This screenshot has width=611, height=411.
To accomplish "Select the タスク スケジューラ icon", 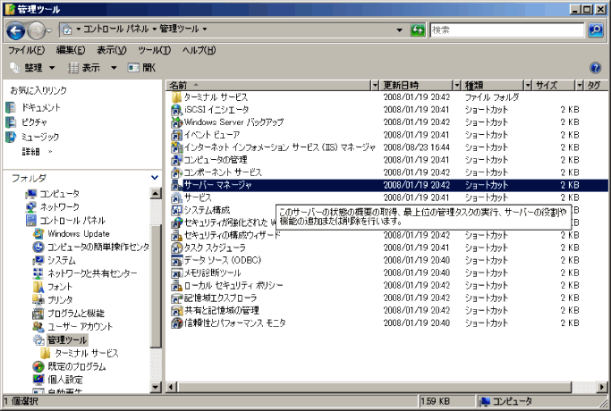I will (x=176, y=247).
